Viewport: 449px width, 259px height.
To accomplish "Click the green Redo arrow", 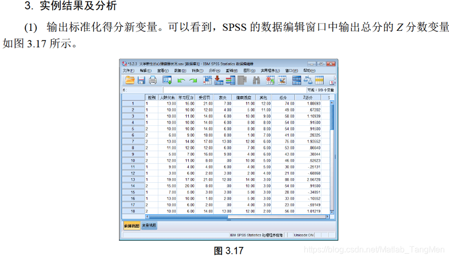I will pyautogui.click(x=193, y=80).
